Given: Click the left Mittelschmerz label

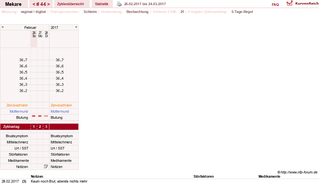Looking at the screenshot, I should 17,142.
